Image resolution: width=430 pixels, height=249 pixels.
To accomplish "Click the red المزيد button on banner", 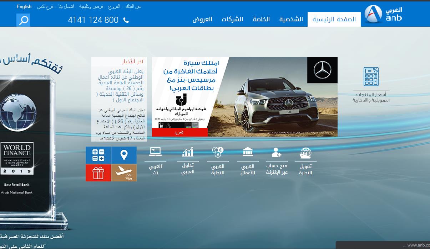I will (x=179, y=132).
